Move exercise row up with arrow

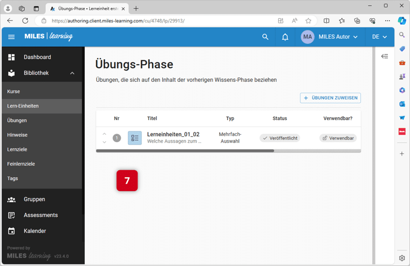104,134
